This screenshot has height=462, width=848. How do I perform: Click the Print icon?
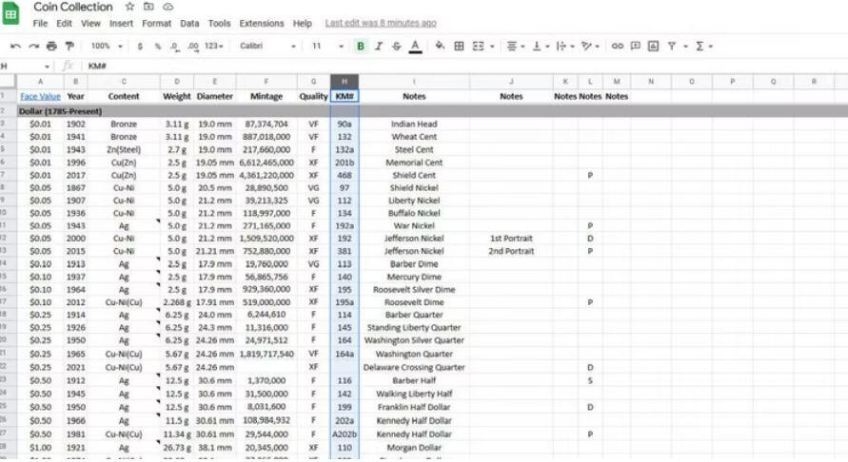pyautogui.click(x=51, y=46)
